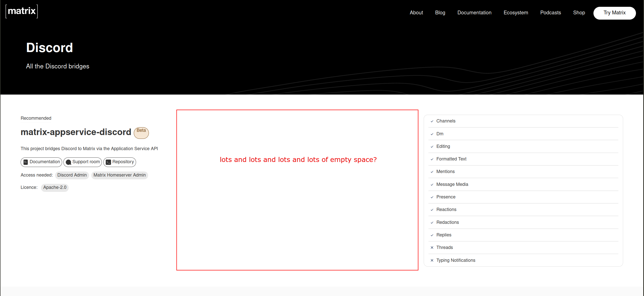Click the Support room chat bubble icon
The image size is (644, 296).
[68, 162]
